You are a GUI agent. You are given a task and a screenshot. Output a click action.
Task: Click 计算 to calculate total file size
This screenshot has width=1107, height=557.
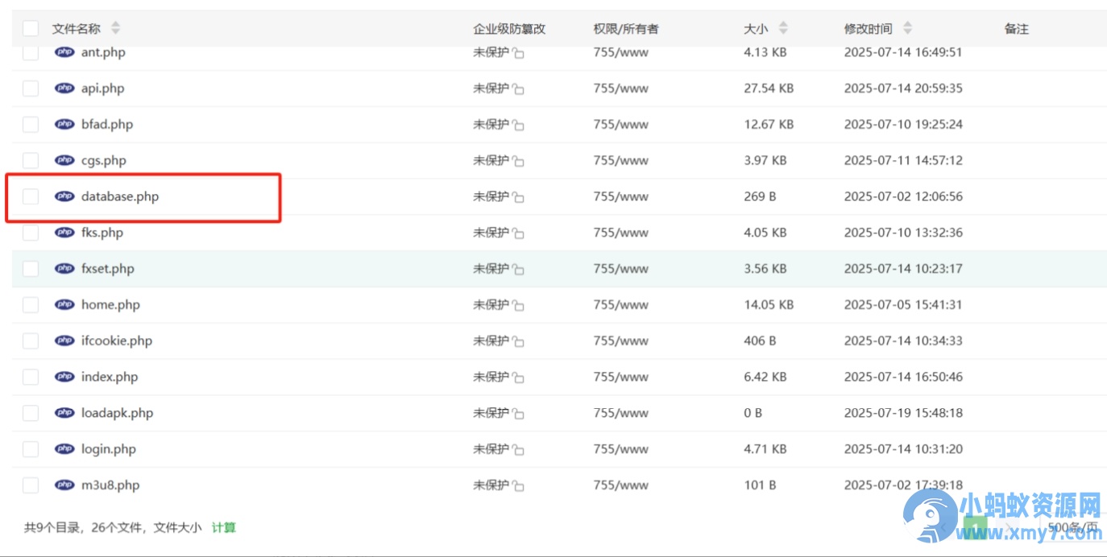[224, 528]
